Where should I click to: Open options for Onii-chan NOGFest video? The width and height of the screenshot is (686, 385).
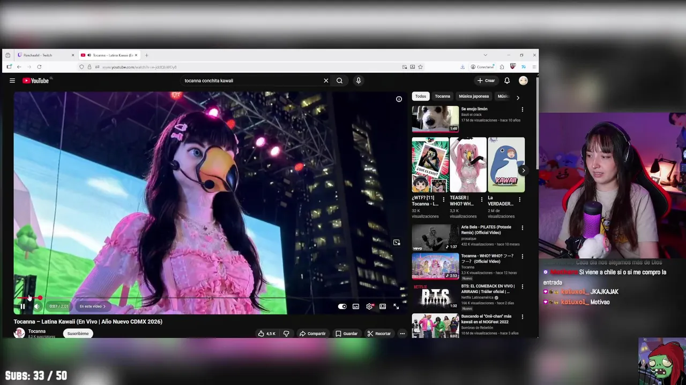[522, 317]
